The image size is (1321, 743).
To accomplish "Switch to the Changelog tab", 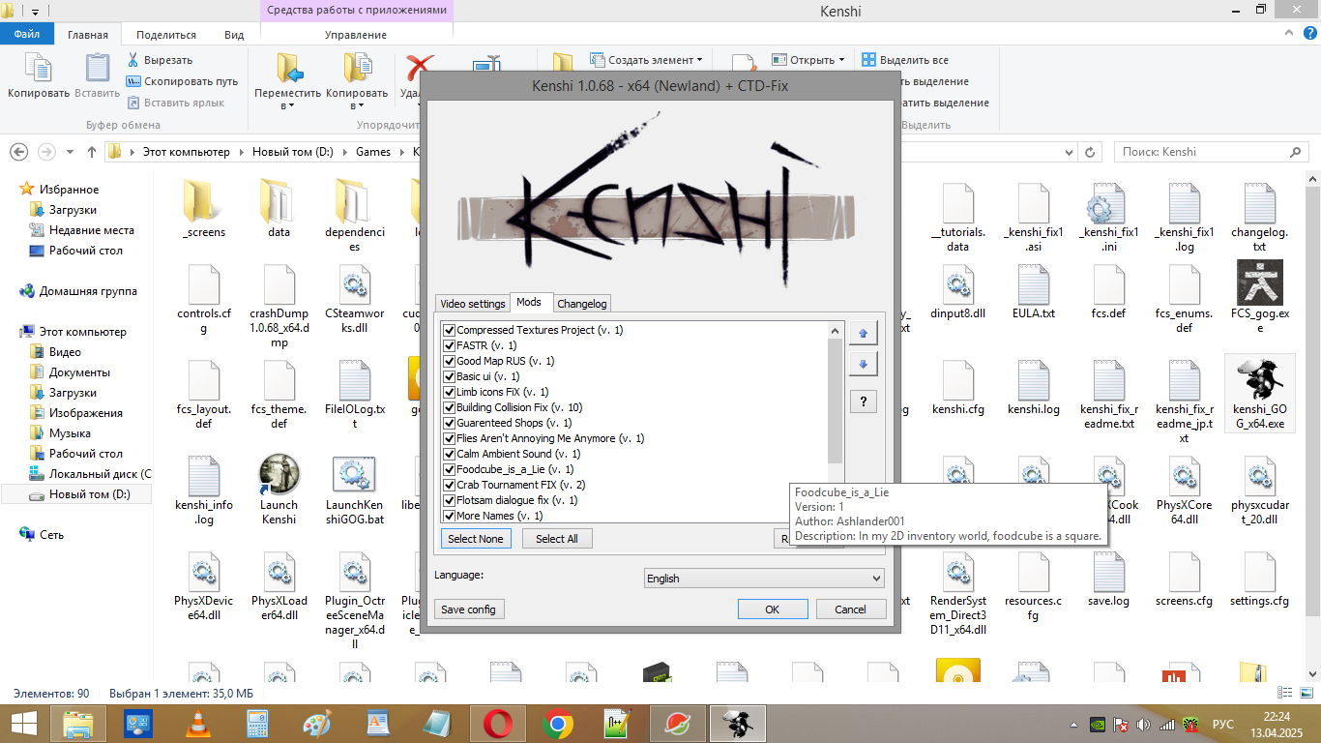I will tap(582, 304).
